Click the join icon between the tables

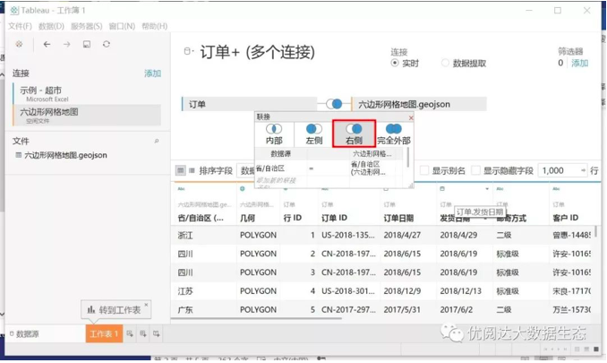click(x=335, y=104)
